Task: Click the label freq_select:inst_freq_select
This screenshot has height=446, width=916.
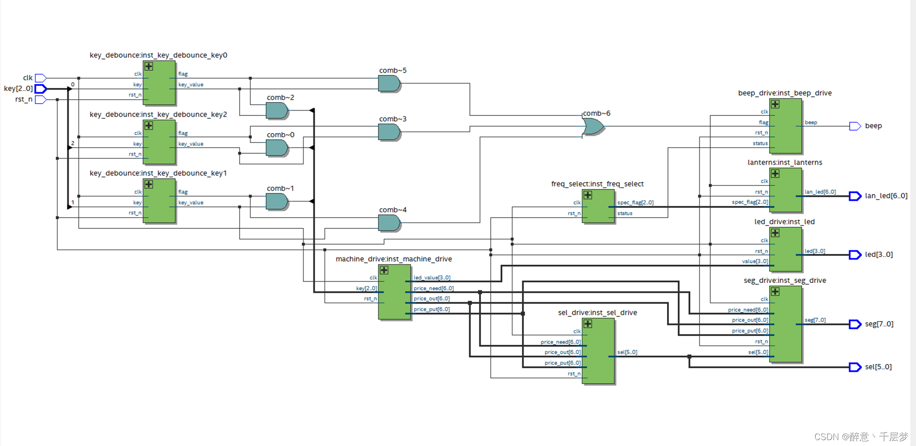Action: (x=597, y=184)
